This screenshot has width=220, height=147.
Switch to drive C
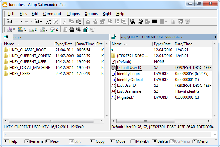pyautogui.click(x=22, y=29)
